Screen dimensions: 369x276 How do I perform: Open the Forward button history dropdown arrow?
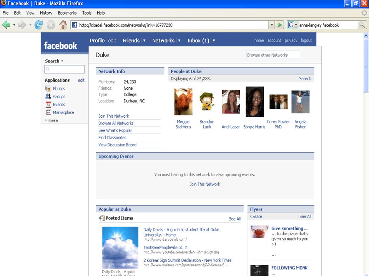pos(30,25)
